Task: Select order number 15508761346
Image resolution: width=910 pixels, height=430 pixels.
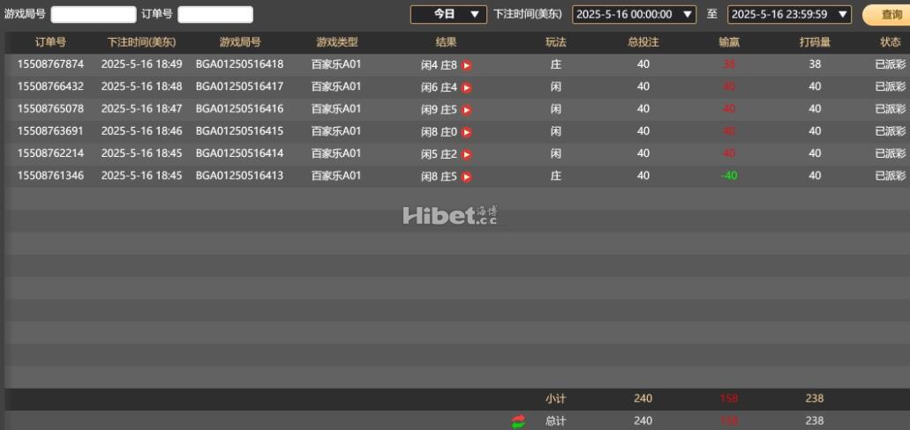Action: pyautogui.click(x=50, y=175)
